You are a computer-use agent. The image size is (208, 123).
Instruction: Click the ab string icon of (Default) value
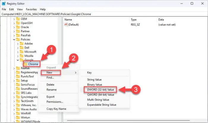pyautogui.click(x=66, y=25)
